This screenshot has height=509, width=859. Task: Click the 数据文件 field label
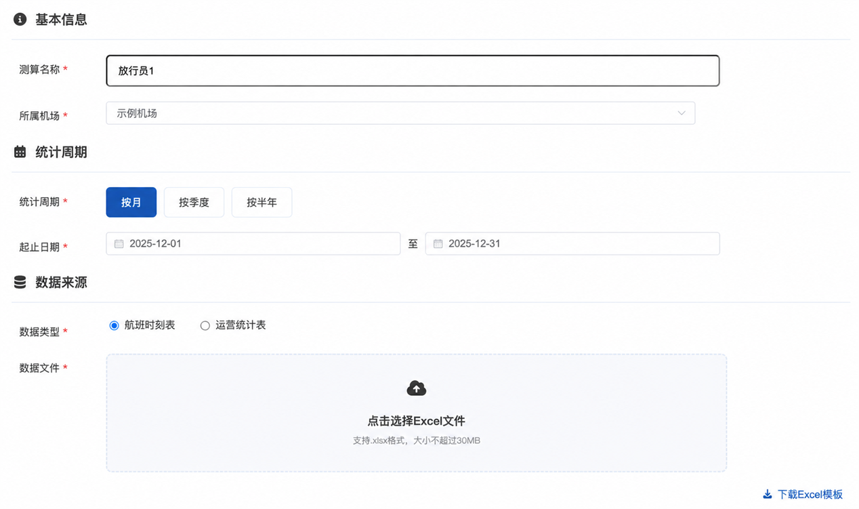(x=39, y=368)
